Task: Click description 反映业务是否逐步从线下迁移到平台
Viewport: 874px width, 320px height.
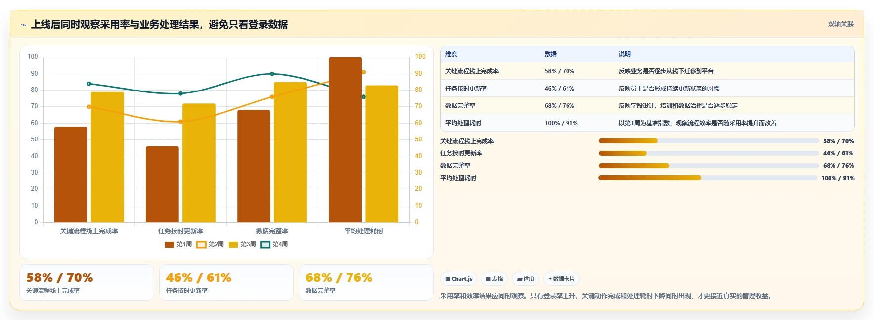Action: (x=666, y=71)
